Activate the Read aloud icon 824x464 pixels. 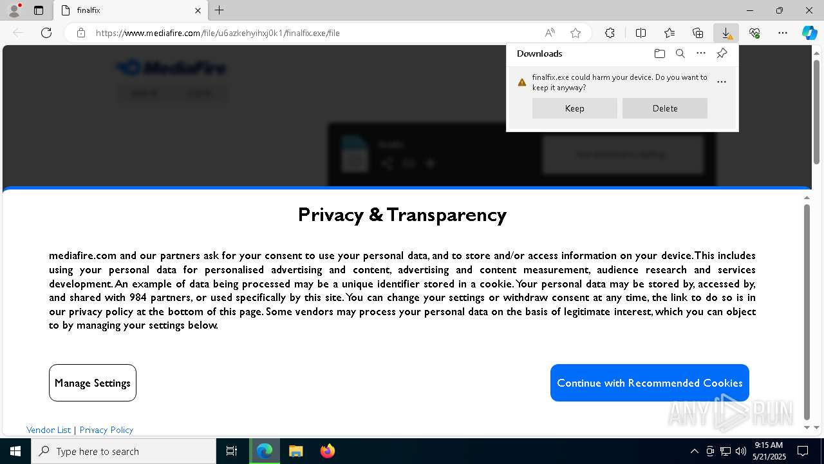click(550, 33)
